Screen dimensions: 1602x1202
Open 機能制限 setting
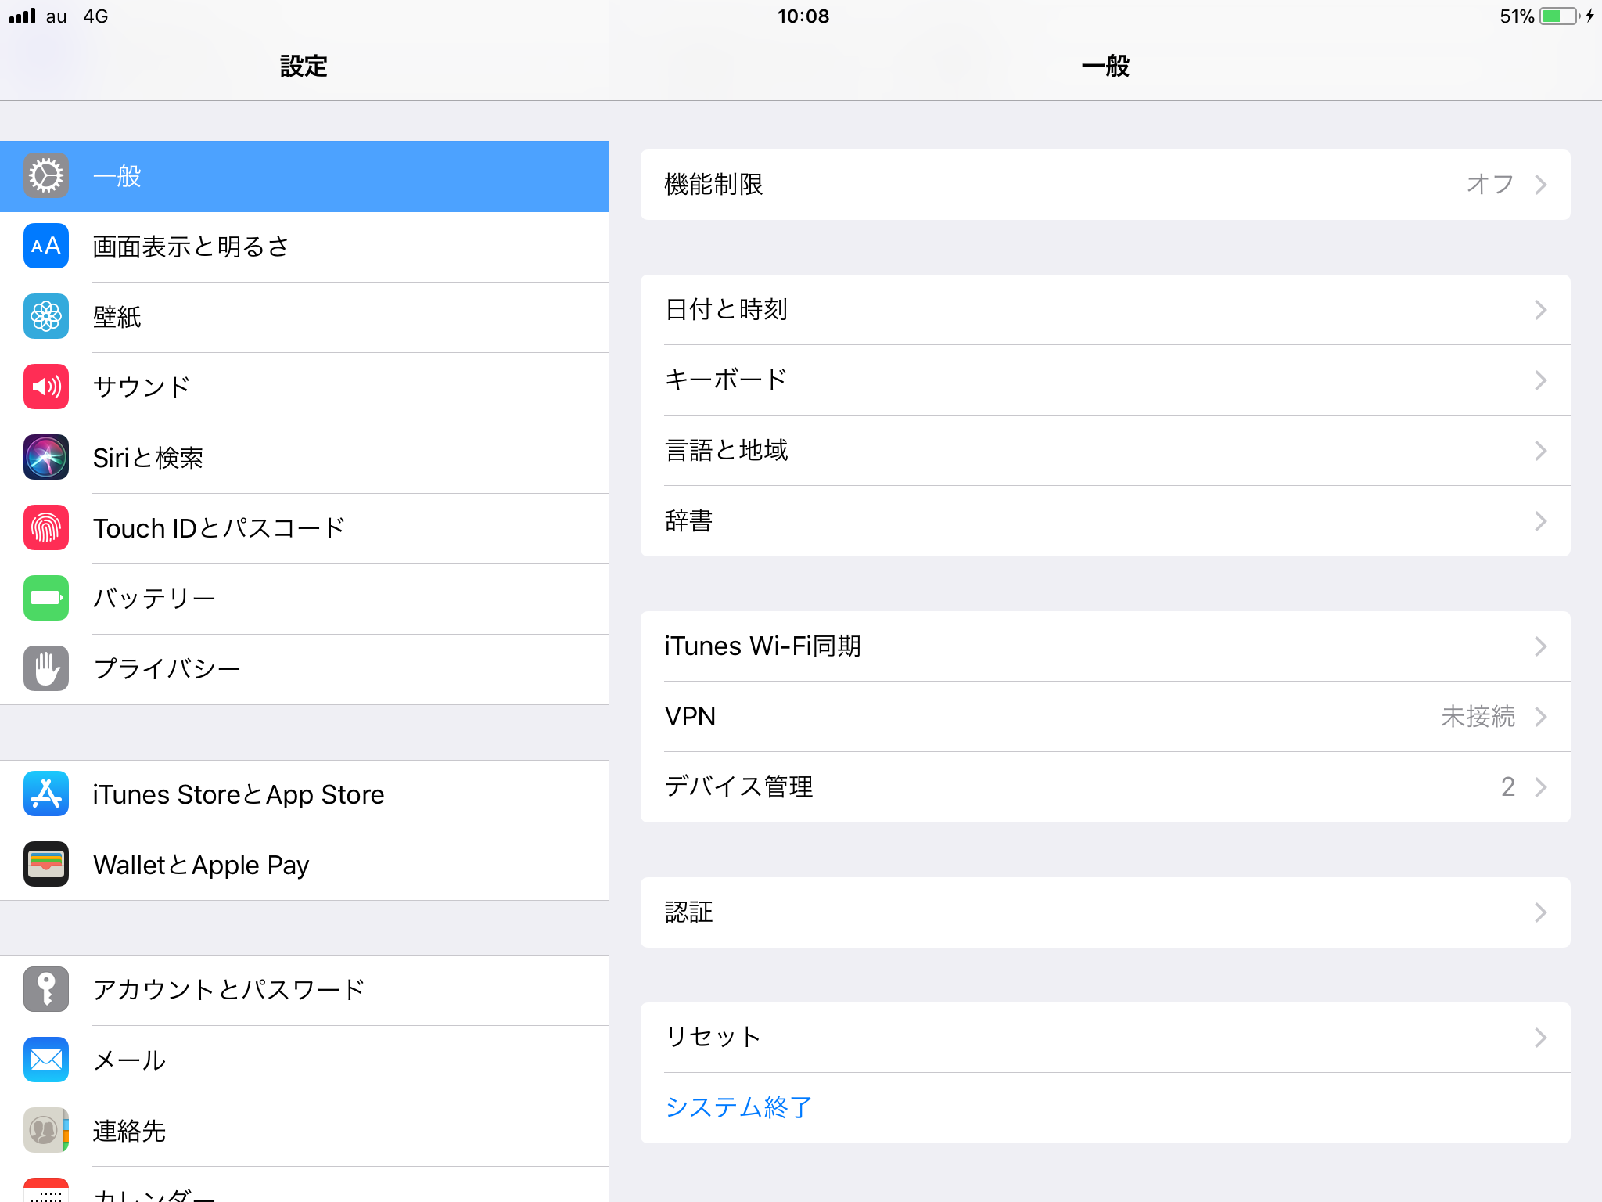(1105, 185)
